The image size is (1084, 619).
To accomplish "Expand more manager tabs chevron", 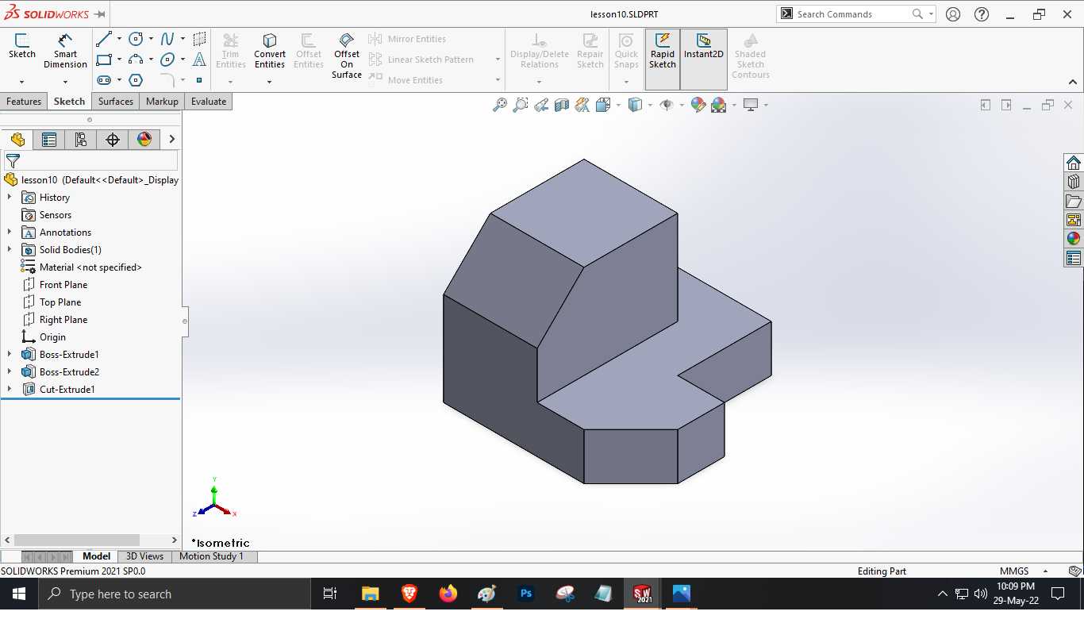I will (x=172, y=140).
